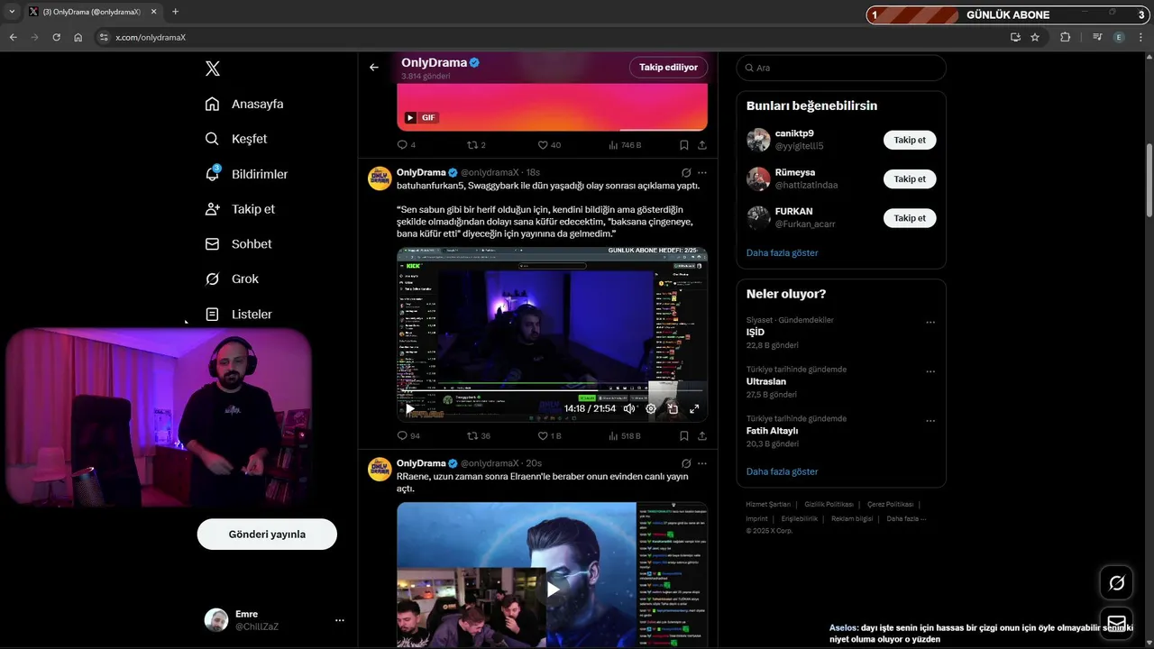
Task: Repost the GIF post with 2 reposts
Action: click(476, 145)
